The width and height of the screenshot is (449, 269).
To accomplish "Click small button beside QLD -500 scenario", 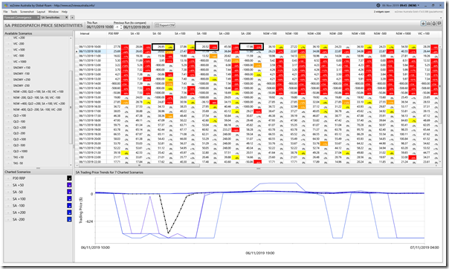I will point(8,146).
